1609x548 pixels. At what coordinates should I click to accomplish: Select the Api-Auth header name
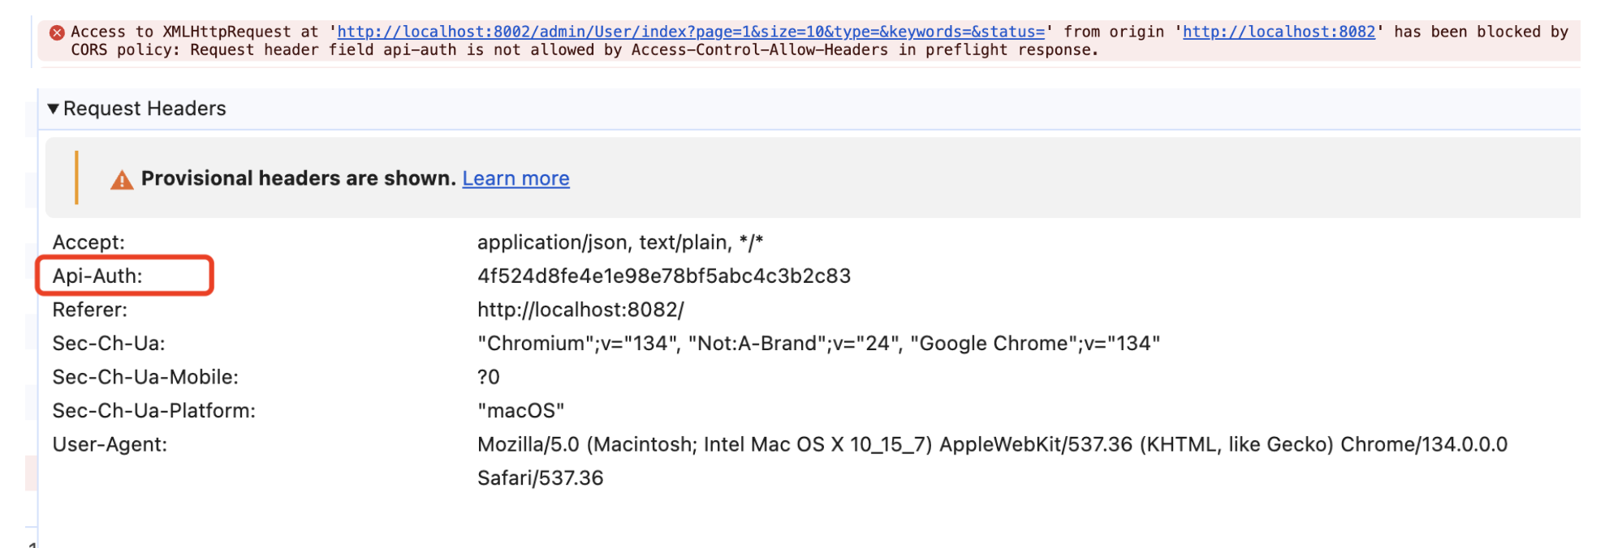point(97,276)
